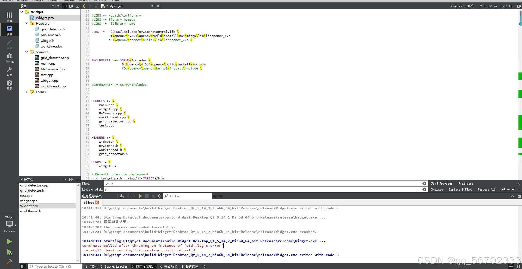Click the Replace All button

(486, 189)
